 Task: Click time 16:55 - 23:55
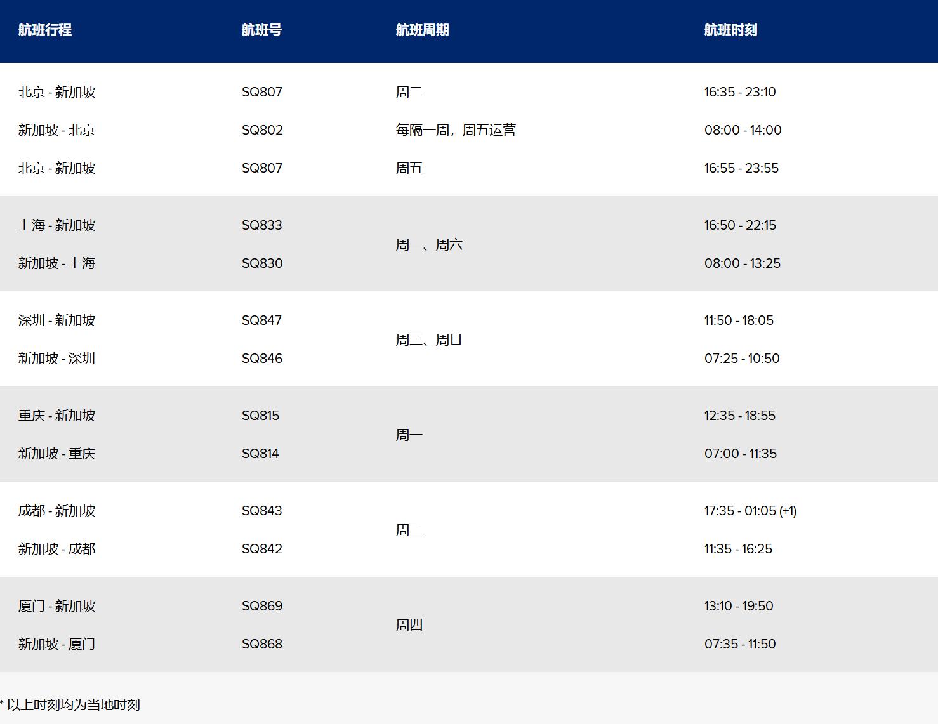(741, 168)
